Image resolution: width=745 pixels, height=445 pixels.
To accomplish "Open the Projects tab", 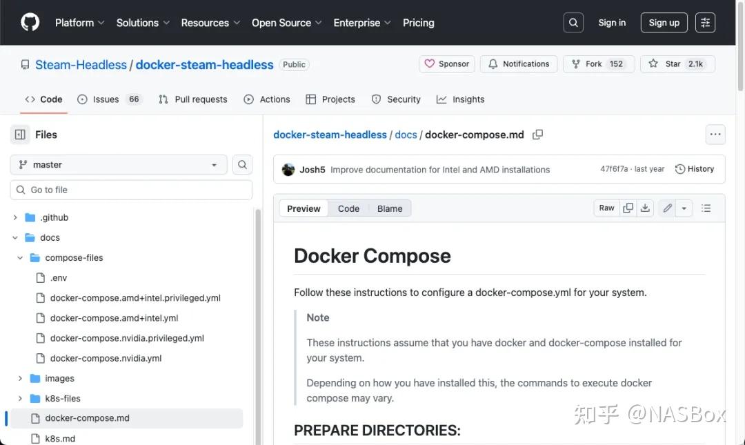I will click(x=330, y=99).
